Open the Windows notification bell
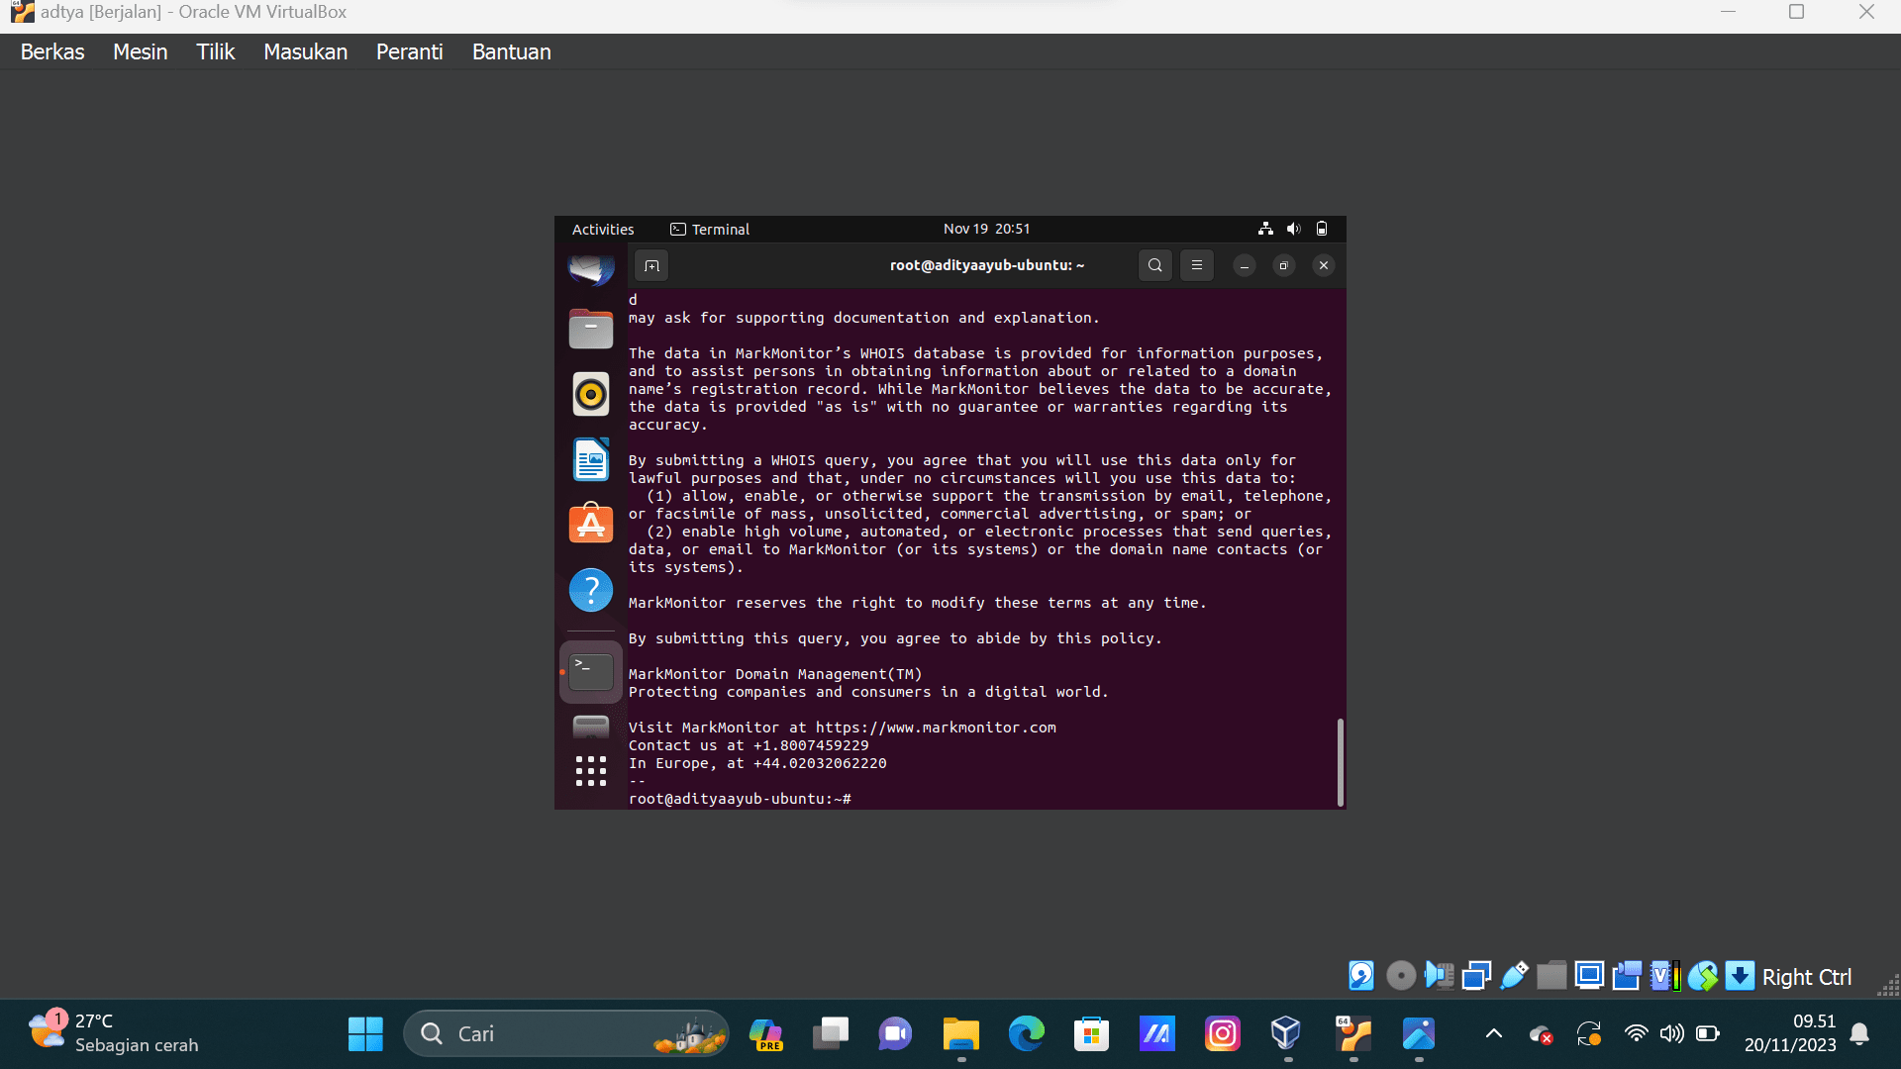Screen dimensions: 1901x1069 1859,1033
